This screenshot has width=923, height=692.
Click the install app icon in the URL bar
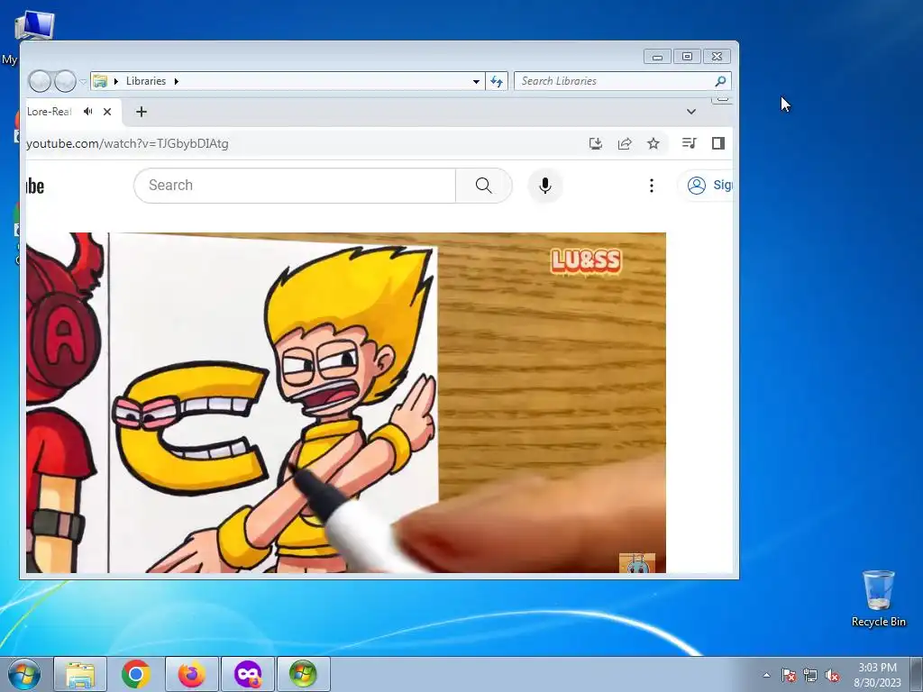[x=596, y=143]
